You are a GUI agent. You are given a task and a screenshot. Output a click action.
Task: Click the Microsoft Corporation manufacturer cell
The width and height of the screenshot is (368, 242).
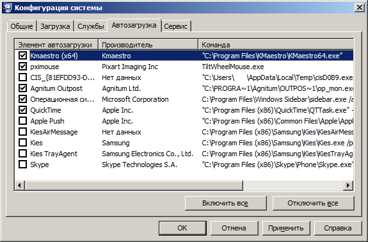(x=135, y=99)
